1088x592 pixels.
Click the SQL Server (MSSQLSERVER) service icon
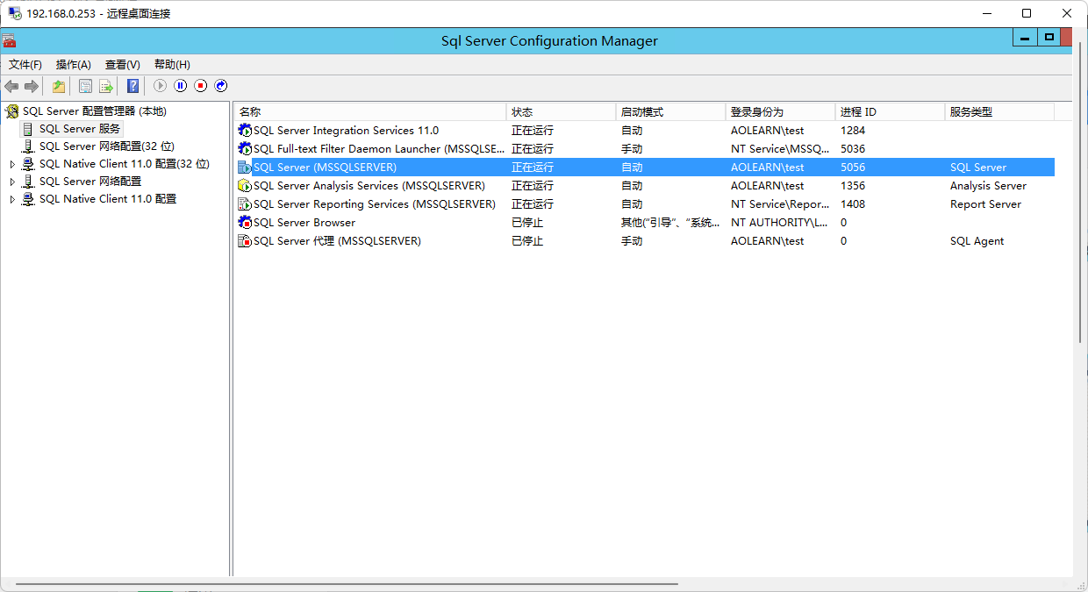click(x=245, y=168)
